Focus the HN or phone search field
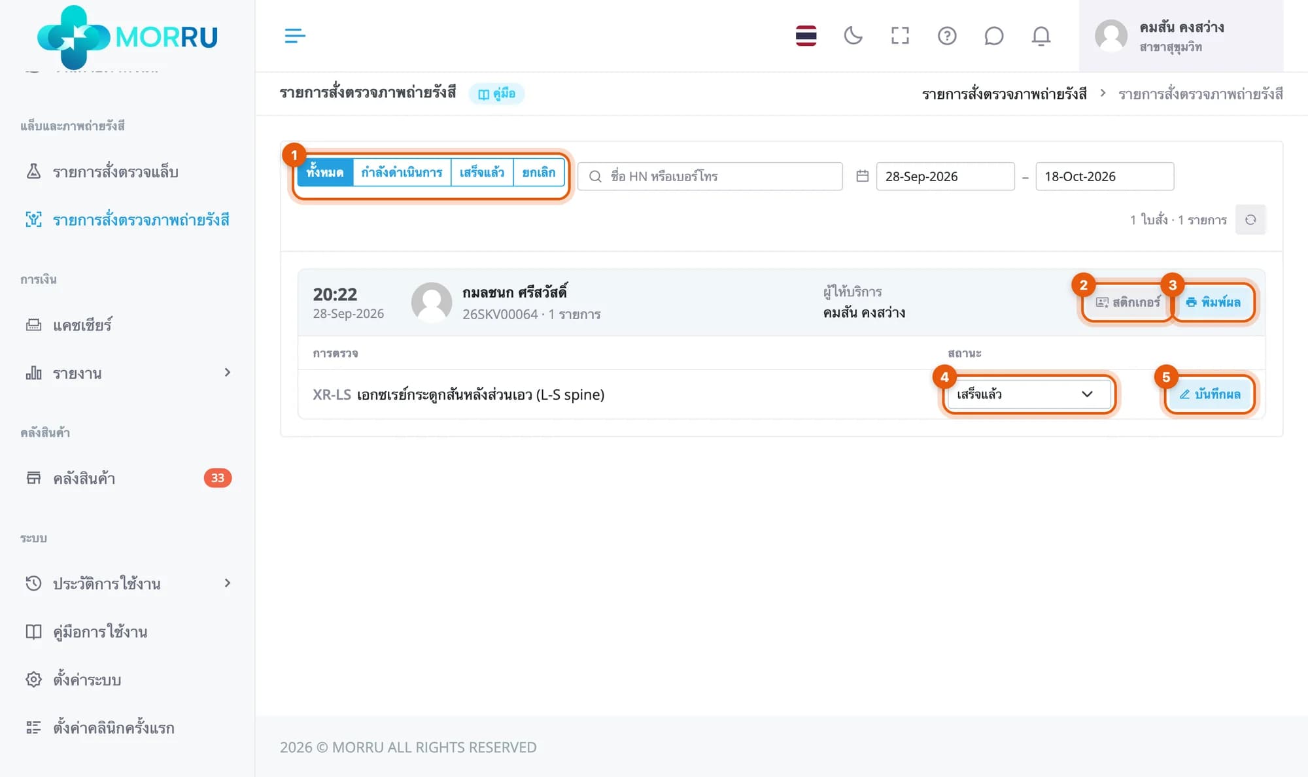The height and width of the screenshot is (777, 1308). (x=710, y=177)
